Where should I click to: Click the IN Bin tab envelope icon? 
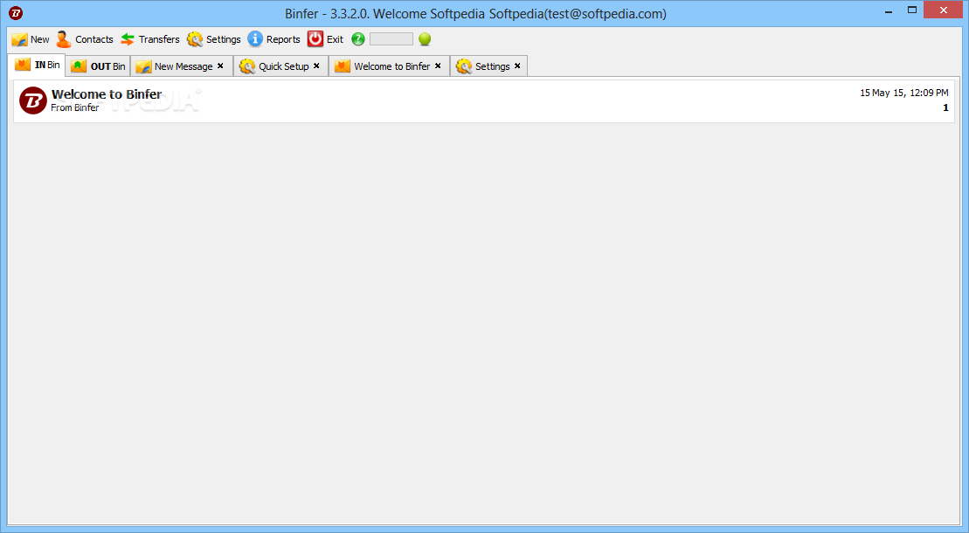(22, 65)
